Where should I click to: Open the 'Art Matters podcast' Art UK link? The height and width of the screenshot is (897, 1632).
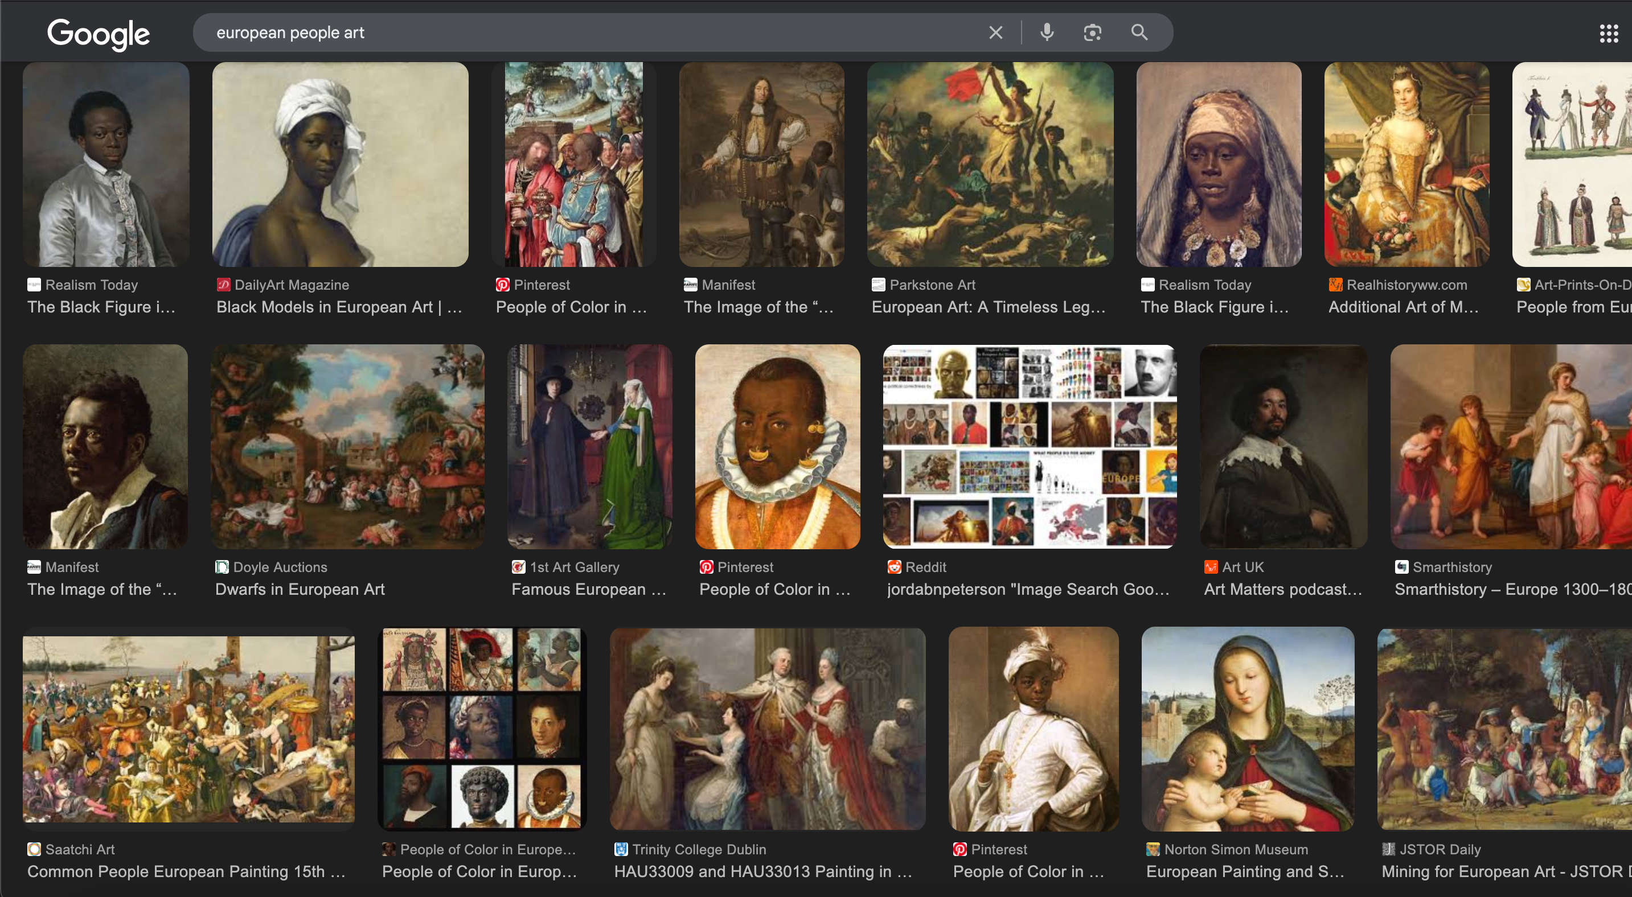(x=1282, y=589)
